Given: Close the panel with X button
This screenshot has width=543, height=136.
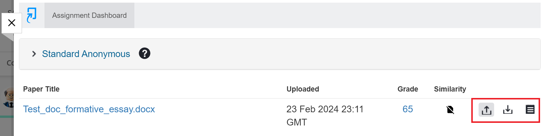Looking at the screenshot, I should [12, 23].
